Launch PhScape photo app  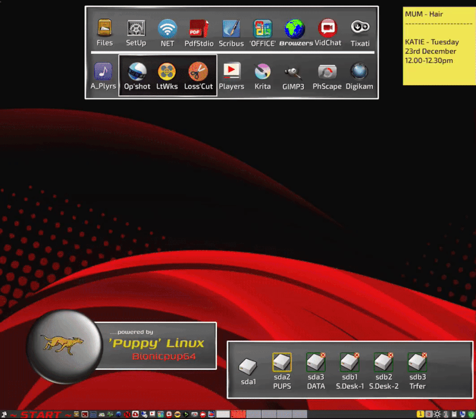327,72
